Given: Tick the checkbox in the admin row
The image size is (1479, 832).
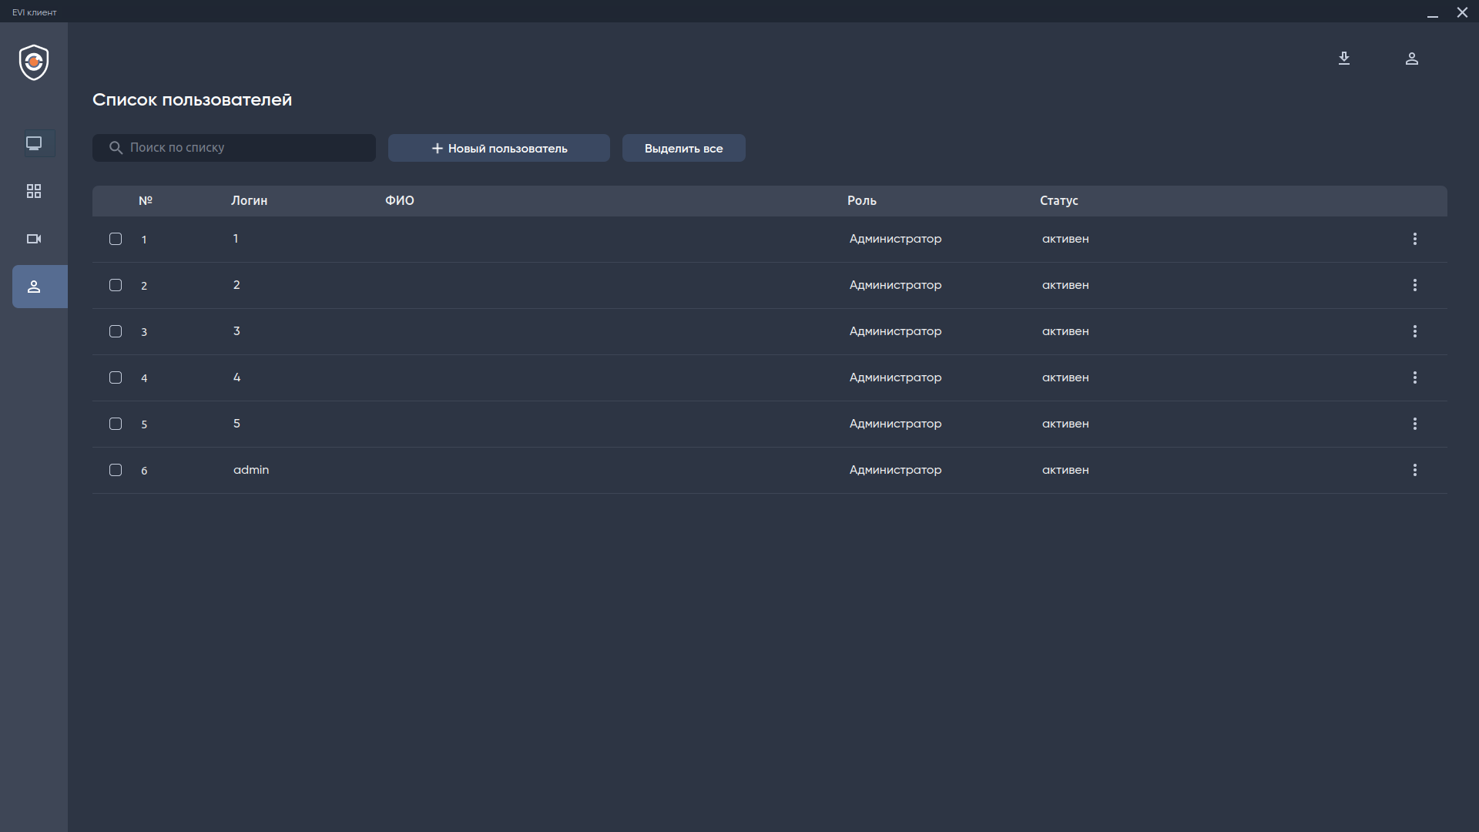Looking at the screenshot, I should tap(116, 470).
